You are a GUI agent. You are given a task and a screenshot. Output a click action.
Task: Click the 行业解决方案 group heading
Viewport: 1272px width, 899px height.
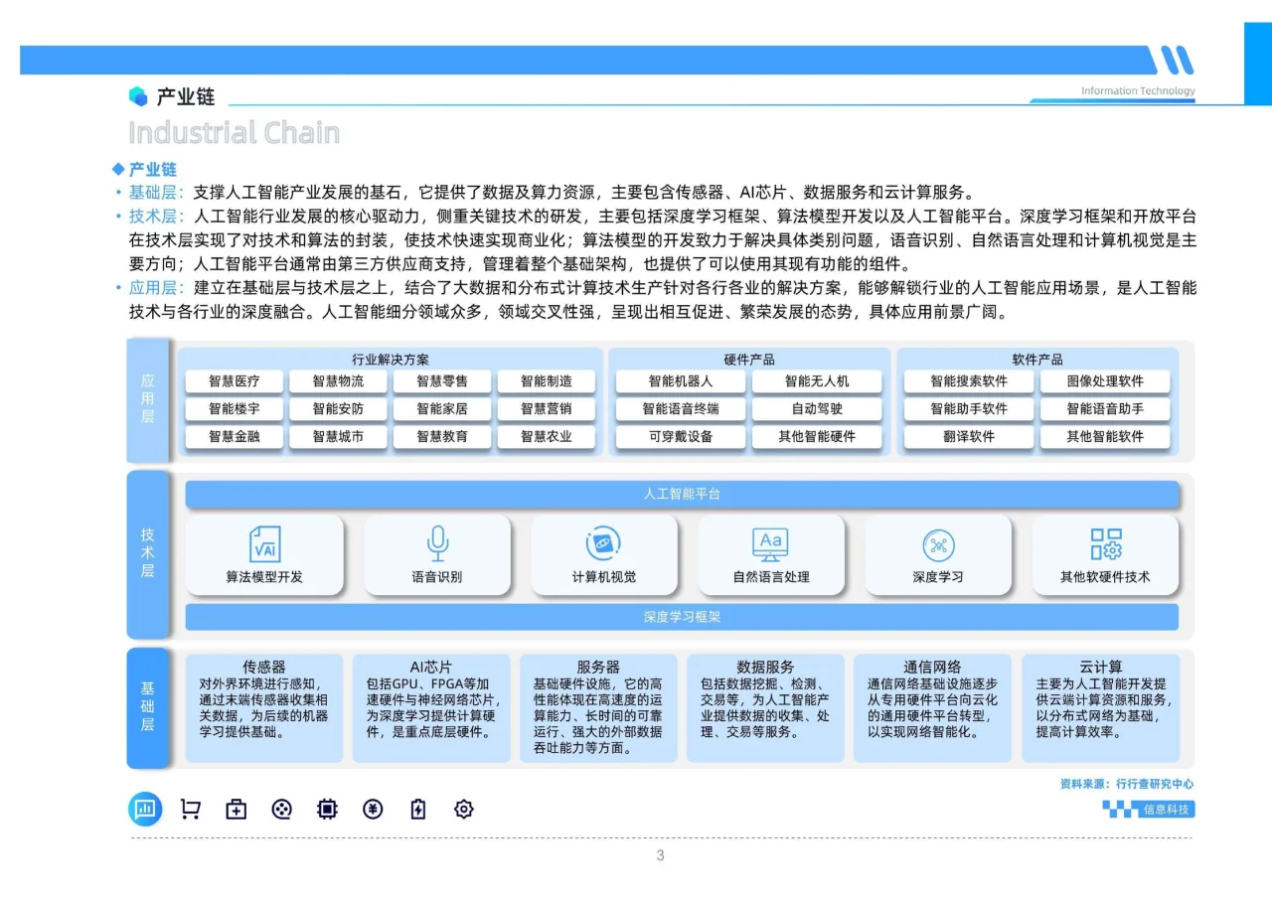[x=391, y=360]
